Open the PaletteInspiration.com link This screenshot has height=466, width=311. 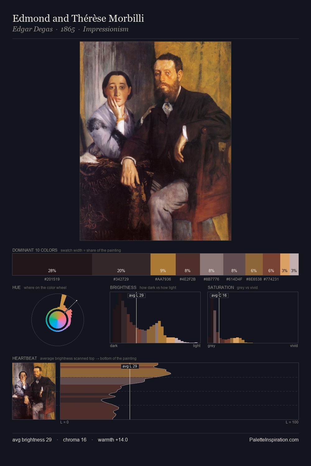pos(274,440)
